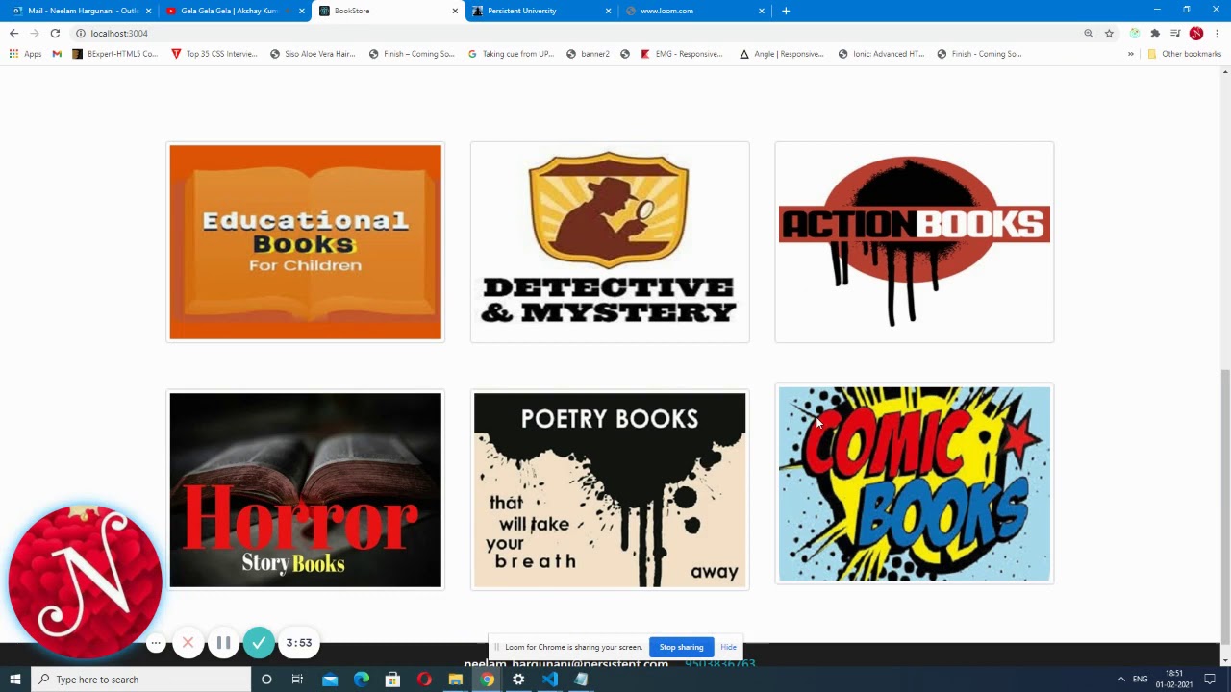Open the zoom indicator in address bar
The width and height of the screenshot is (1231, 692).
1089,33
